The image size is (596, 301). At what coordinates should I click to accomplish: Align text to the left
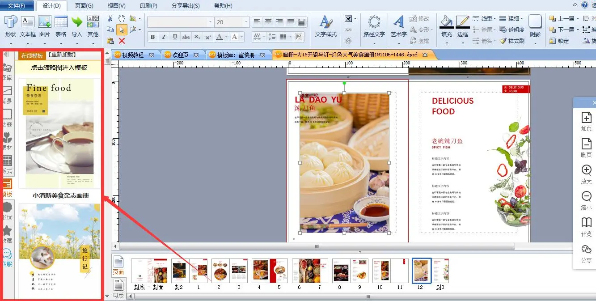click(x=257, y=21)
